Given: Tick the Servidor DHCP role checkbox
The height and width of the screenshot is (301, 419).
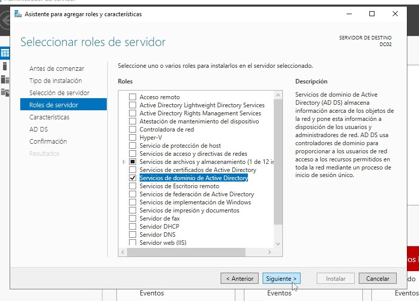Looking at the screenshot, I should click(x=133, y=227).
